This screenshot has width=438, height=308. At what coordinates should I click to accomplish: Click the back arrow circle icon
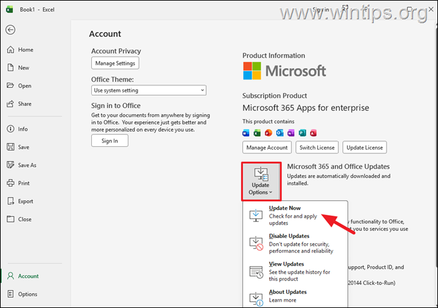coord(10,30)
